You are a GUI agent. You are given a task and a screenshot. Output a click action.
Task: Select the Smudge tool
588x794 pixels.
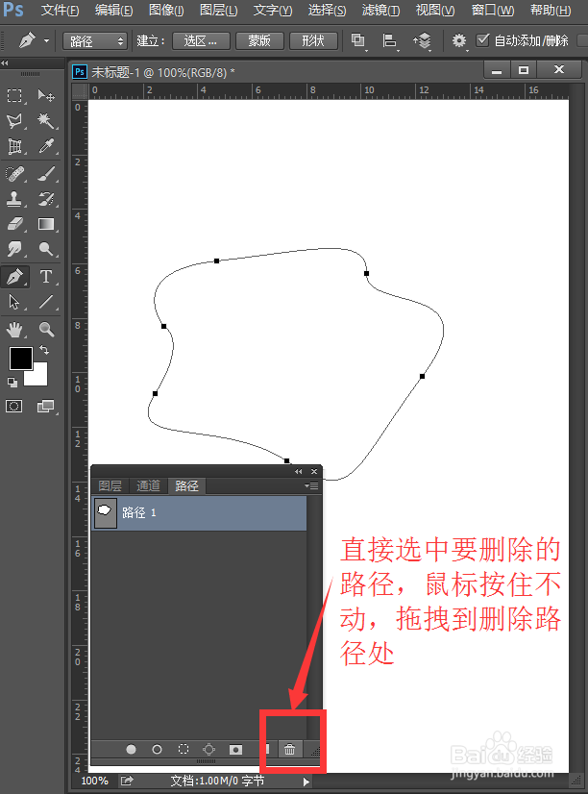tap(14, 249)
